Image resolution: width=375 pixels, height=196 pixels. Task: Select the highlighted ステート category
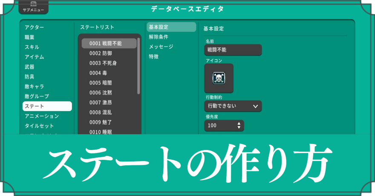click(47, 106)
